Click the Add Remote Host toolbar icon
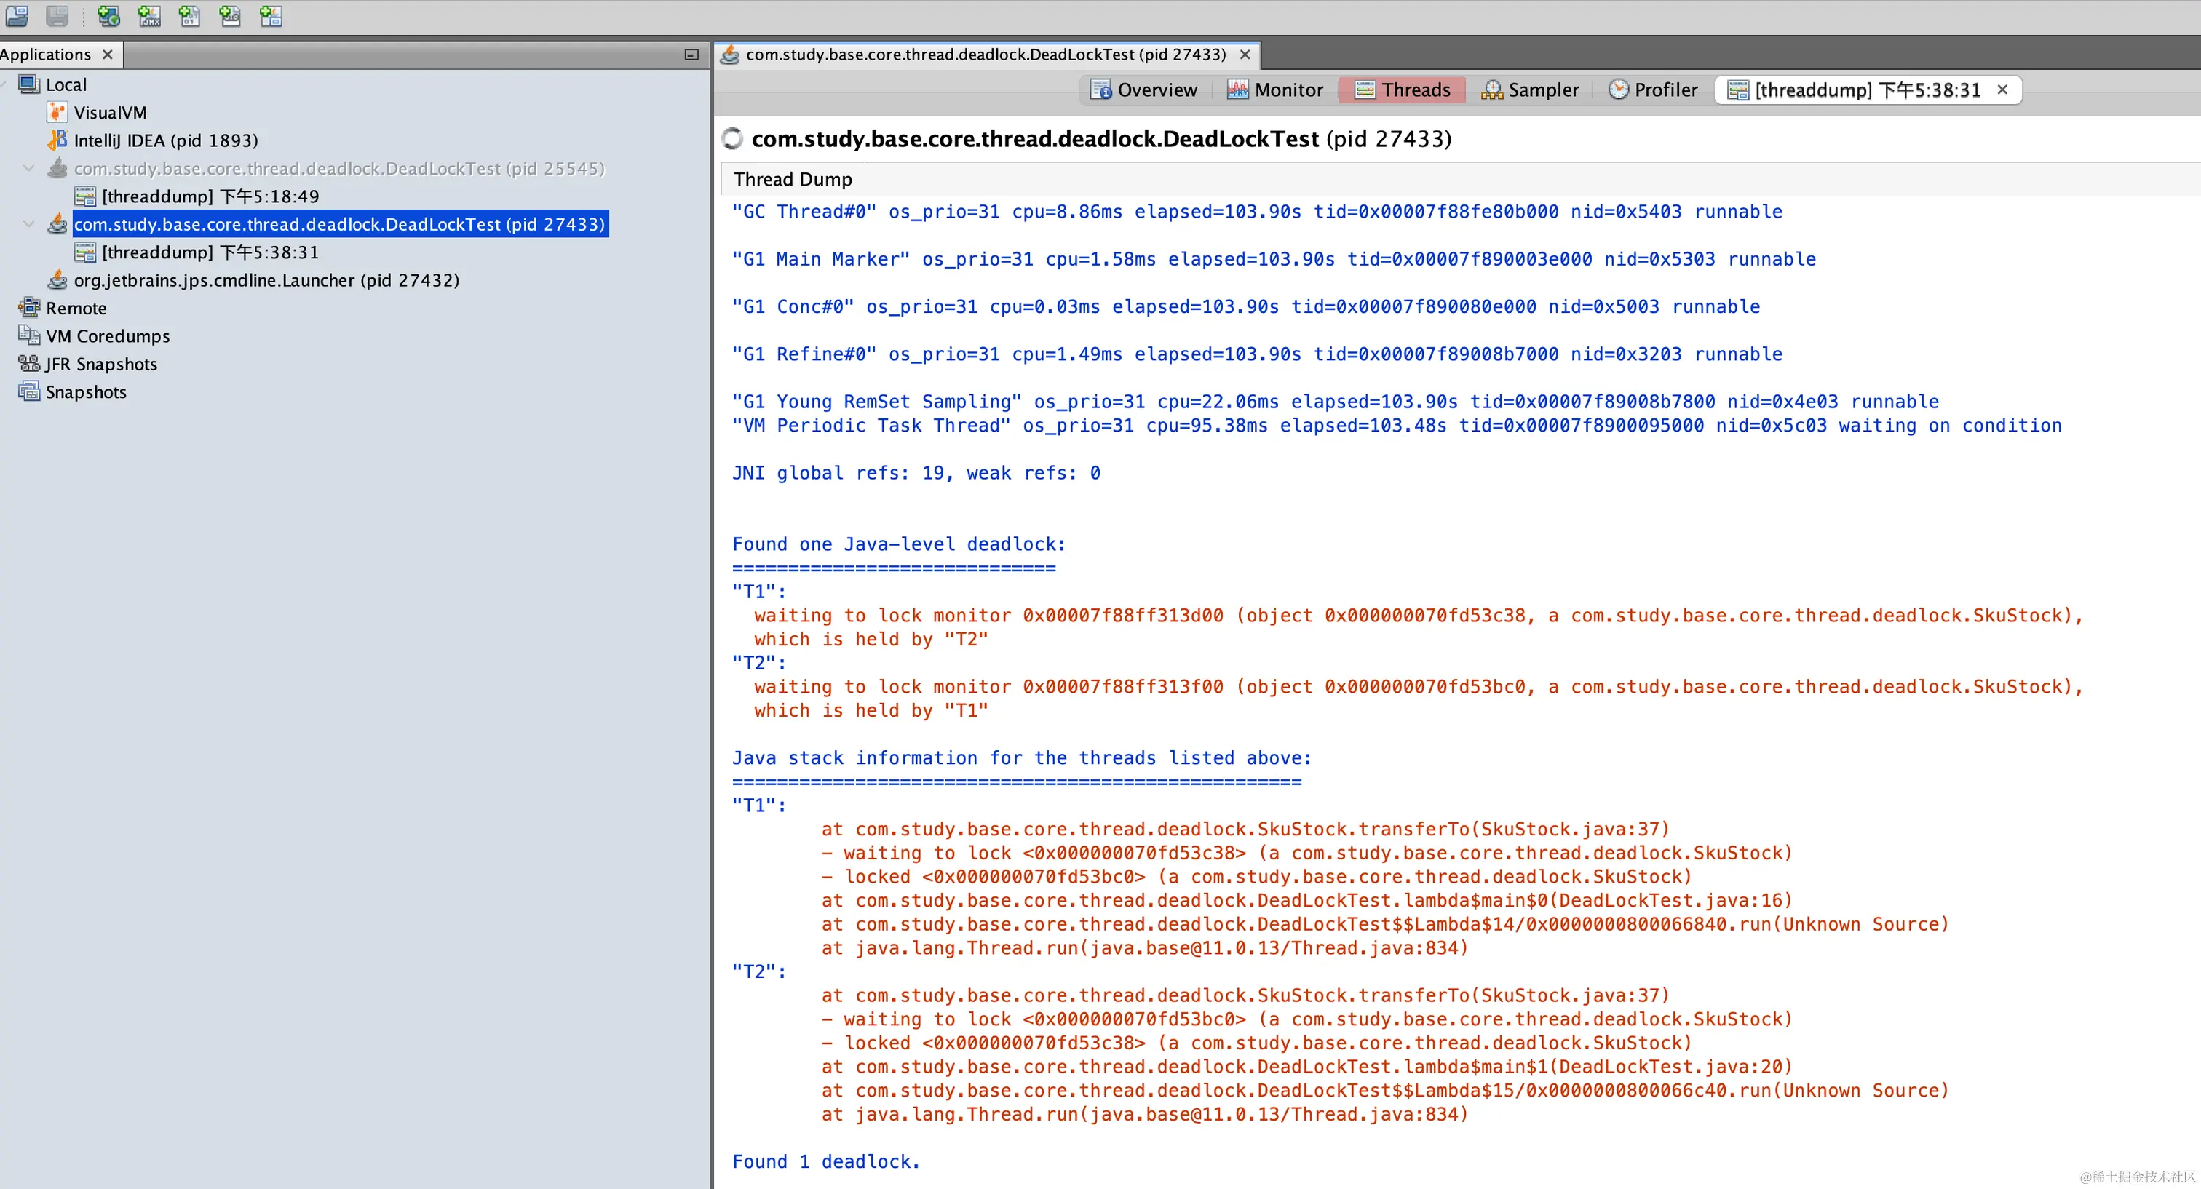The height and width of the screenshot is (1189, 2201). coord(108,16)
